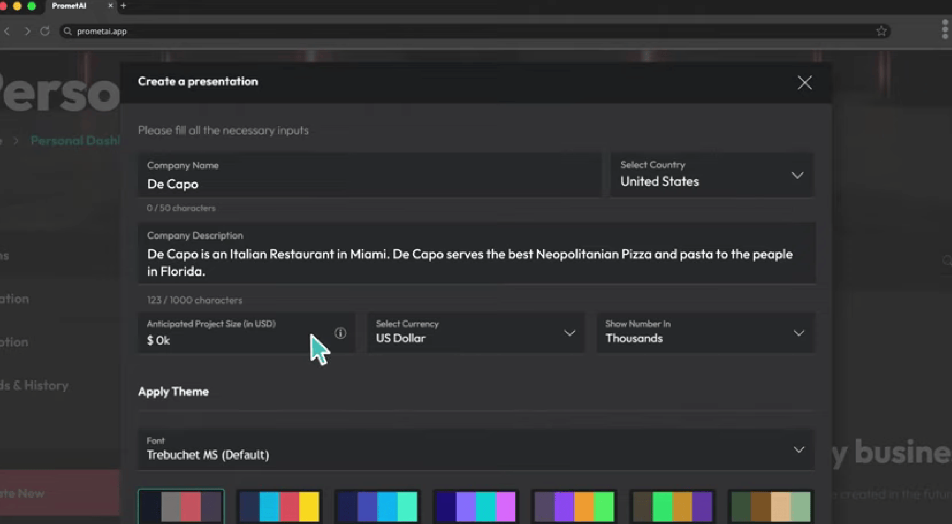The height and width of the screenshot is (524, 952).
Task: Go back using browser back arrow
Action: click(7, 31)
